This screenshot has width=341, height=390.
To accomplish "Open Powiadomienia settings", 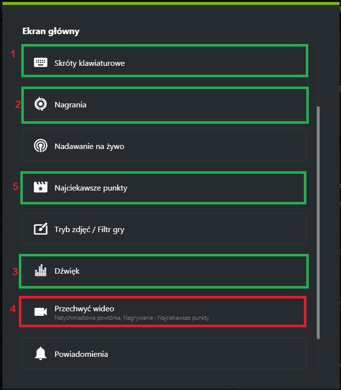I will pos(81,354).
